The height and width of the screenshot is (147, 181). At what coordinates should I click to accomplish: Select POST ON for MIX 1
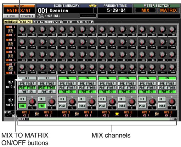(27, 92)
